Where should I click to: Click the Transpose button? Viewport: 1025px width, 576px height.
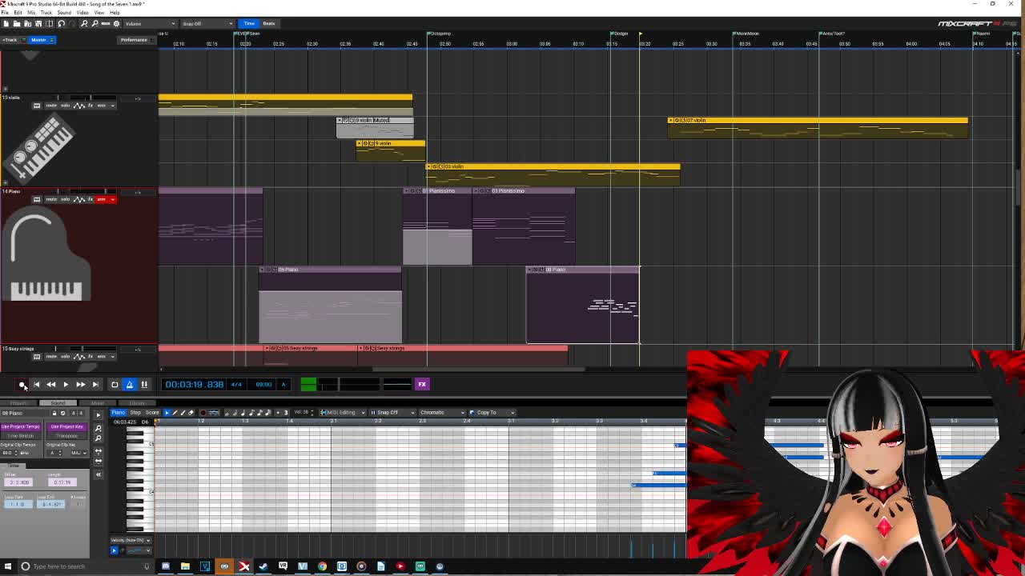point(66,435)
